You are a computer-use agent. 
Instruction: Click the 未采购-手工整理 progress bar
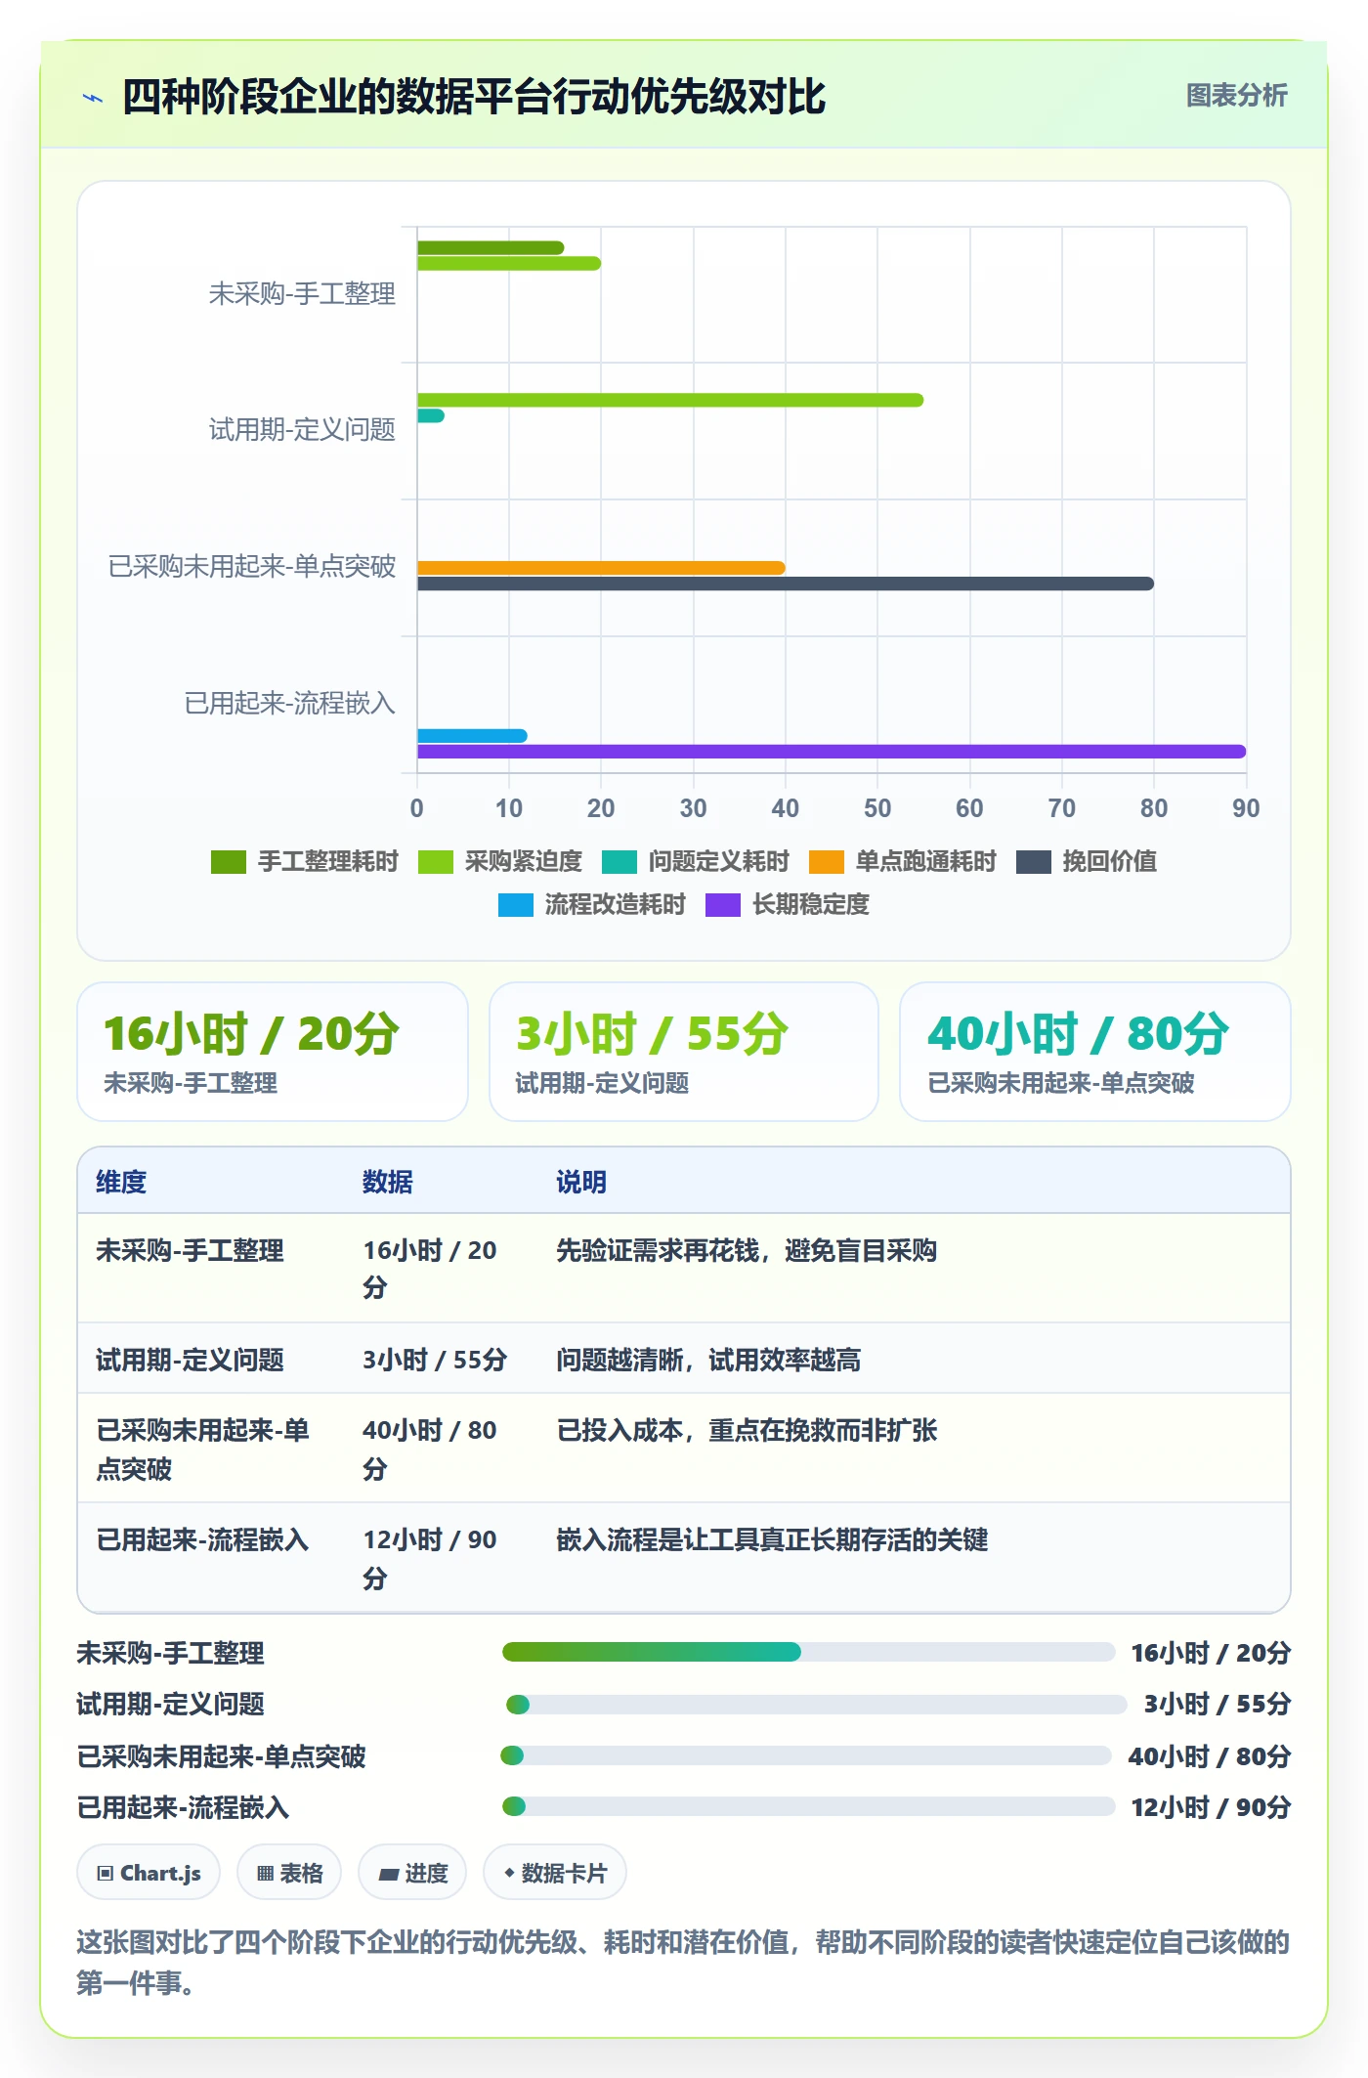(x=809, y=1652)
